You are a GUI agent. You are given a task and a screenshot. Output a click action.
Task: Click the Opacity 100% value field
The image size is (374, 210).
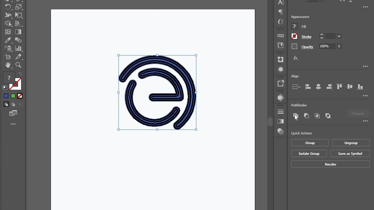pyautogui.click(x=327, y=46)
